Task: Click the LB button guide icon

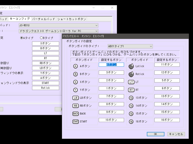Action: click(x=75, y=98)
